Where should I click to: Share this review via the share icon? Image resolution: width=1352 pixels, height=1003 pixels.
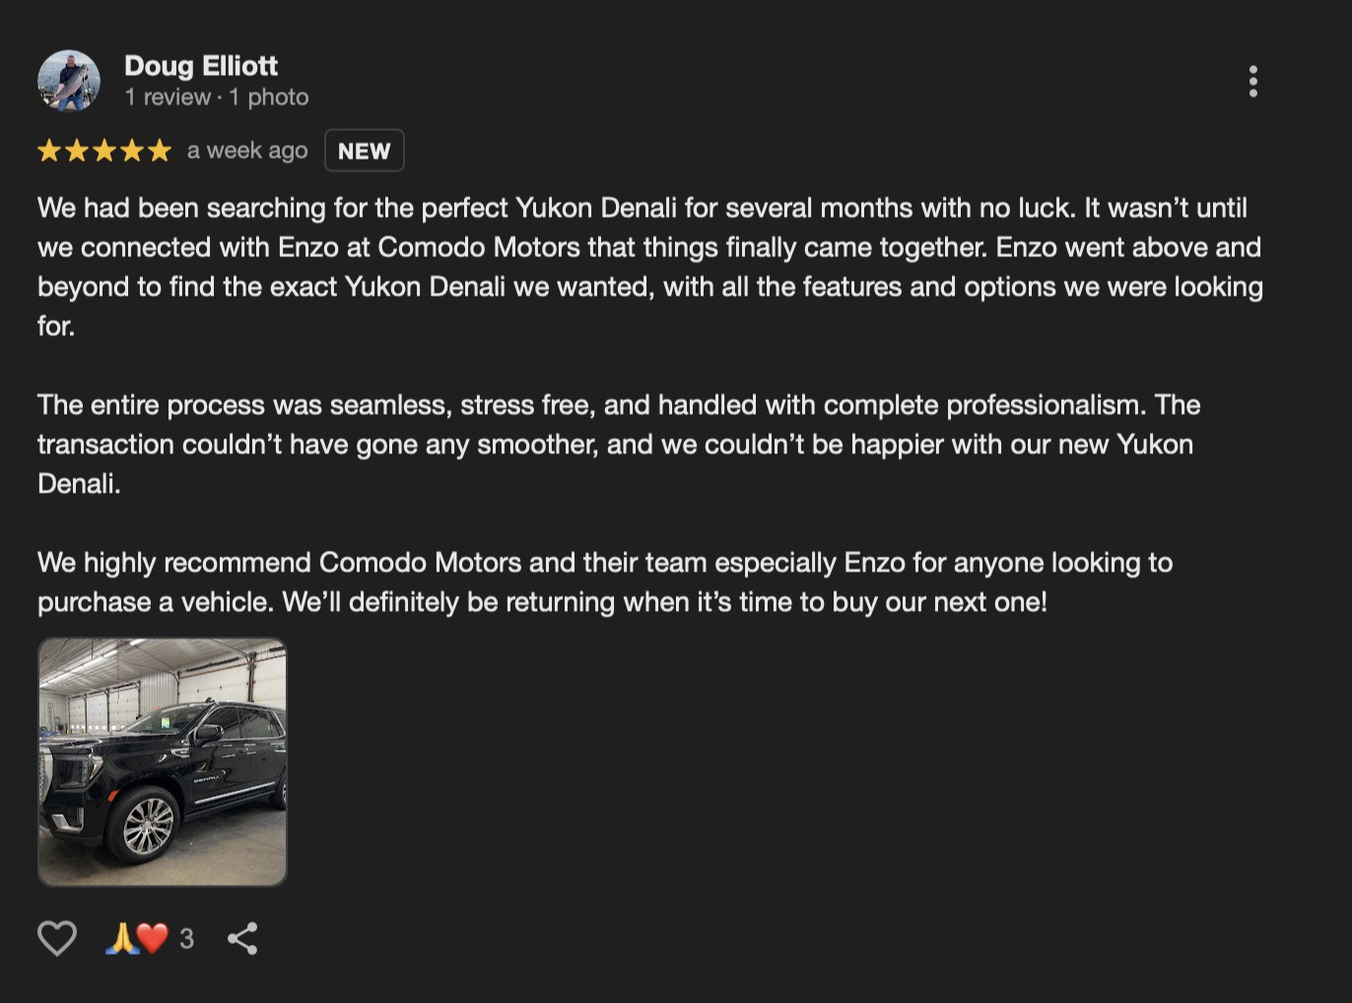click(x=242, y=938)
